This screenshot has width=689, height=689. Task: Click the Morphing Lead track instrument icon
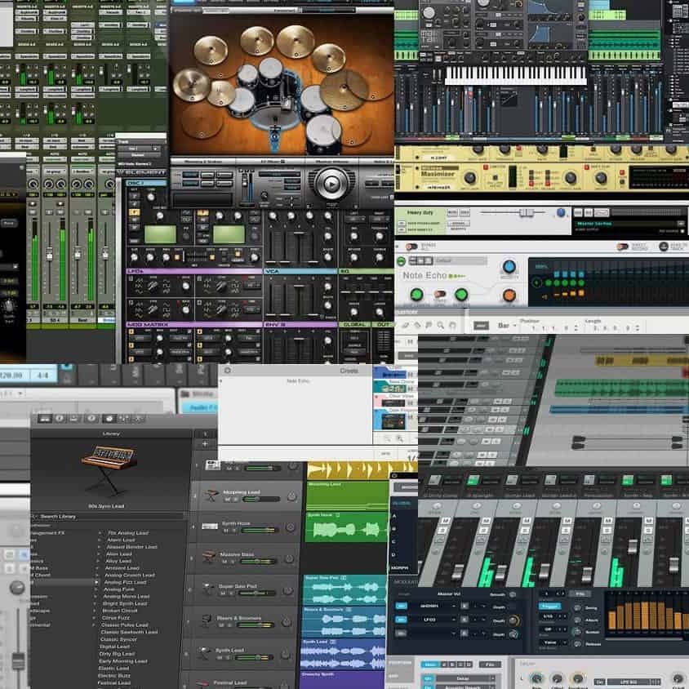pos(211,496)
